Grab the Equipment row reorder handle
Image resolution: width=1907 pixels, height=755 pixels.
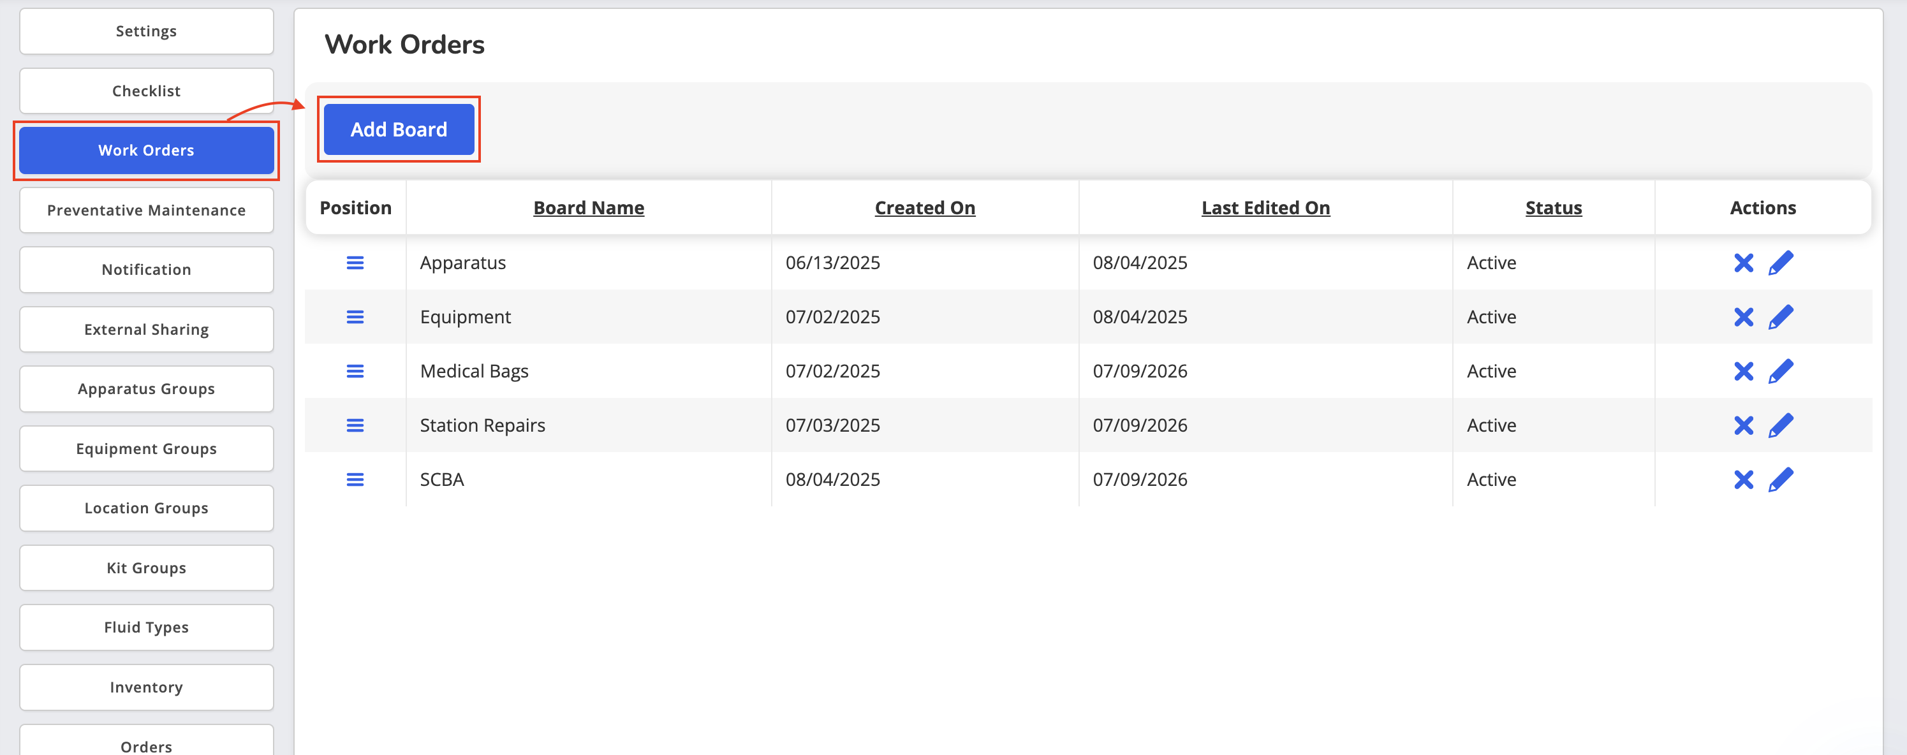point(355,317)
